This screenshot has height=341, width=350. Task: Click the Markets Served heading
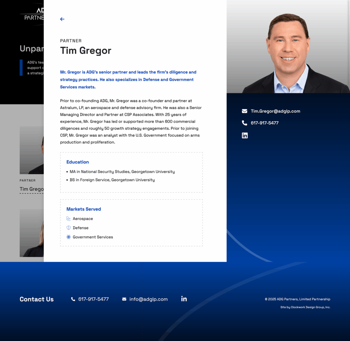click(x=84, y=209)
